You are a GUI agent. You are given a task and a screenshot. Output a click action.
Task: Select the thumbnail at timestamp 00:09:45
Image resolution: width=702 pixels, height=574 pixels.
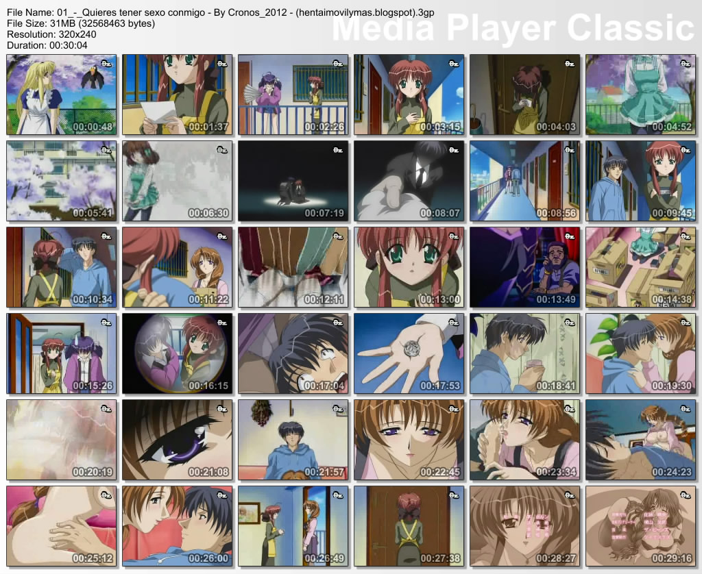[x=640, y=181]
